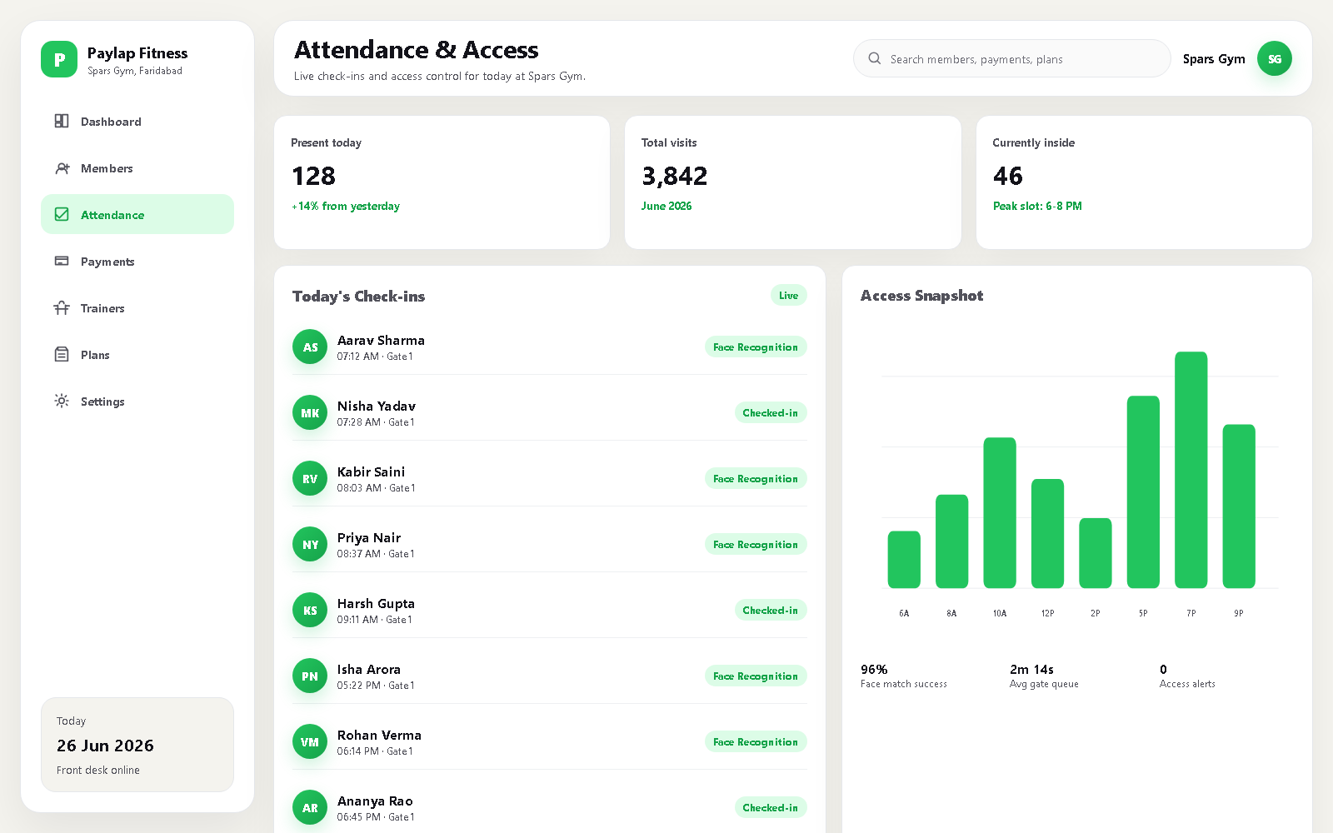Click the name Priya Nair
1333x833 pixels.
click(369, 537)
